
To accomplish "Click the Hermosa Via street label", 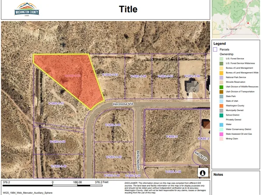I will tap(123, 104).
